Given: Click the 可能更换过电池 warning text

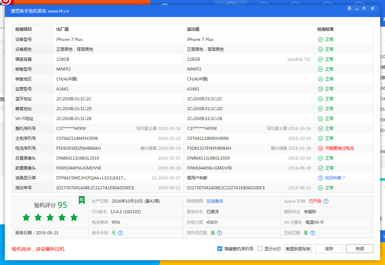Looking at the screenshot, I should click(x=340, y=148).
